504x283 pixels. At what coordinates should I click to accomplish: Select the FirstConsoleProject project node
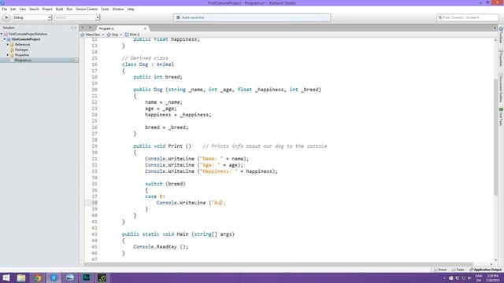click(x=26, y=39)
